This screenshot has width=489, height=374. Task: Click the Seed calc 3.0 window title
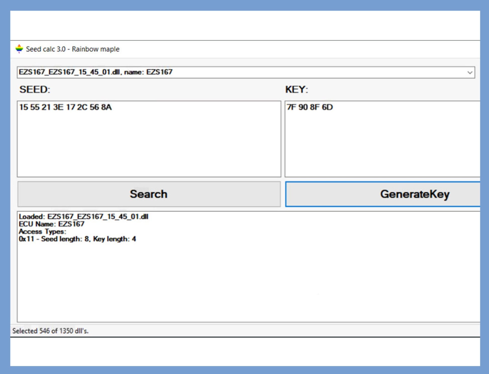73,49
